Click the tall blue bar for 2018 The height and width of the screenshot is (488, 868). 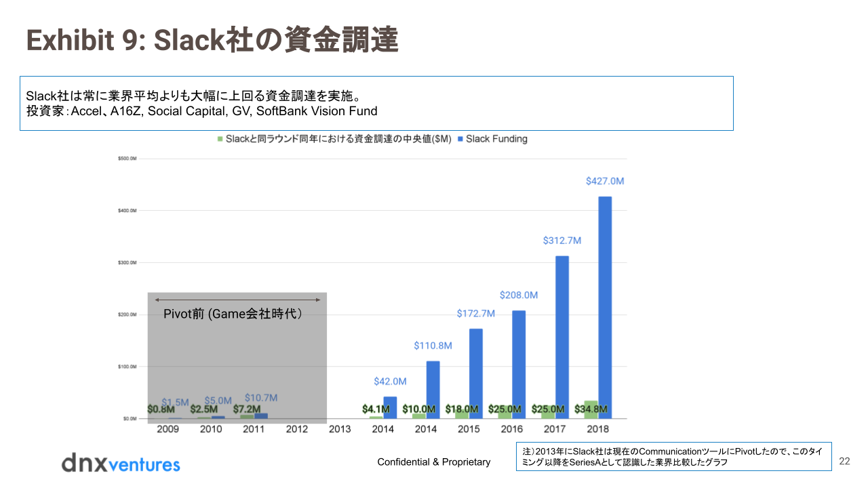(x=605, y=307)
